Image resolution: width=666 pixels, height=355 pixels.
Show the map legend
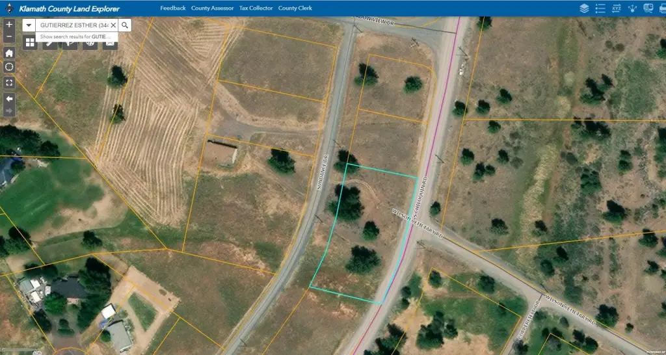(600, 8)
